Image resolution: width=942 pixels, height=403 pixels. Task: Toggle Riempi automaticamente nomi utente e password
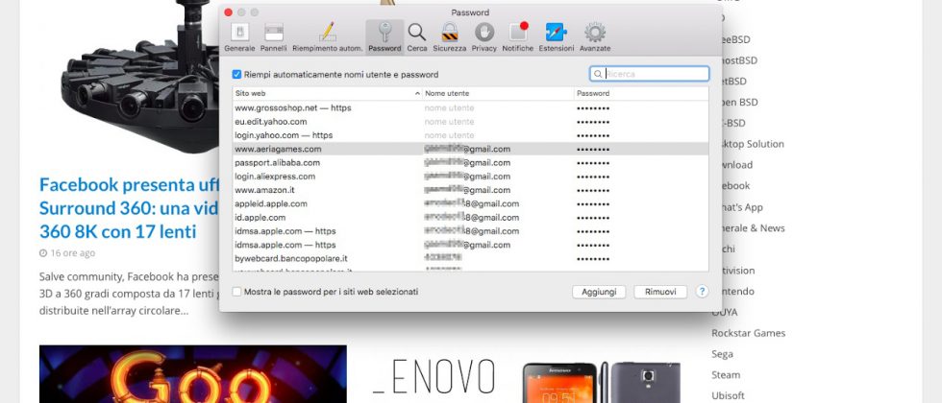236,75
